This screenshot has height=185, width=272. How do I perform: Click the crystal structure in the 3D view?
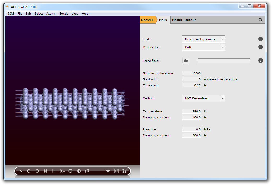coord(72,104)
